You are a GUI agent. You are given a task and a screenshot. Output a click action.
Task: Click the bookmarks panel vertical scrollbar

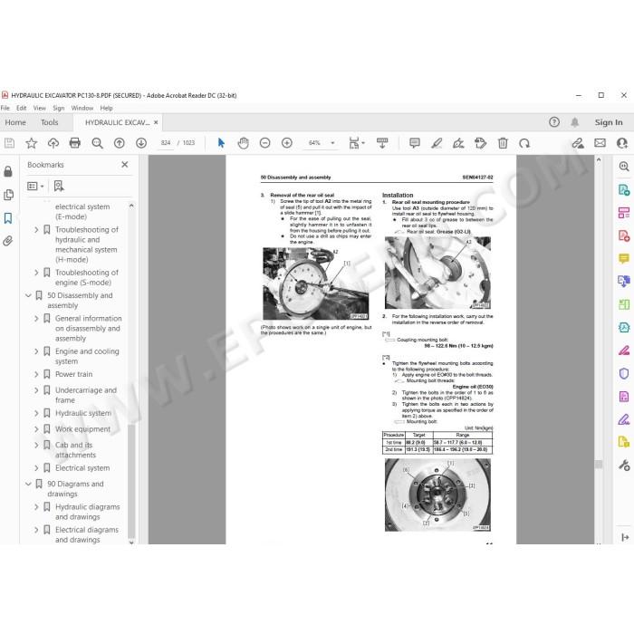click(131, 479)
